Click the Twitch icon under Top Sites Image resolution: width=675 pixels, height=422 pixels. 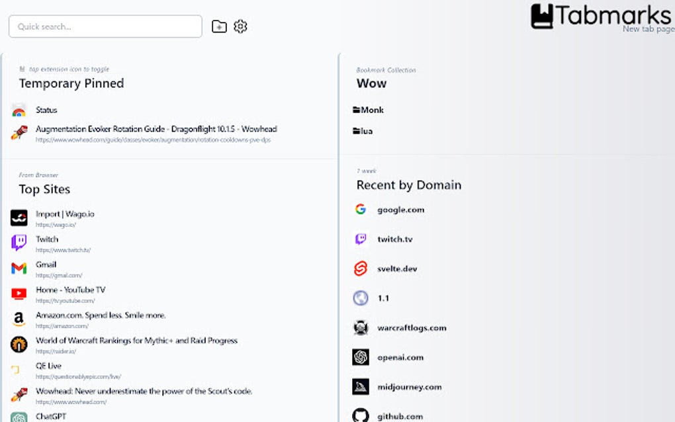(x=19, y=243)
